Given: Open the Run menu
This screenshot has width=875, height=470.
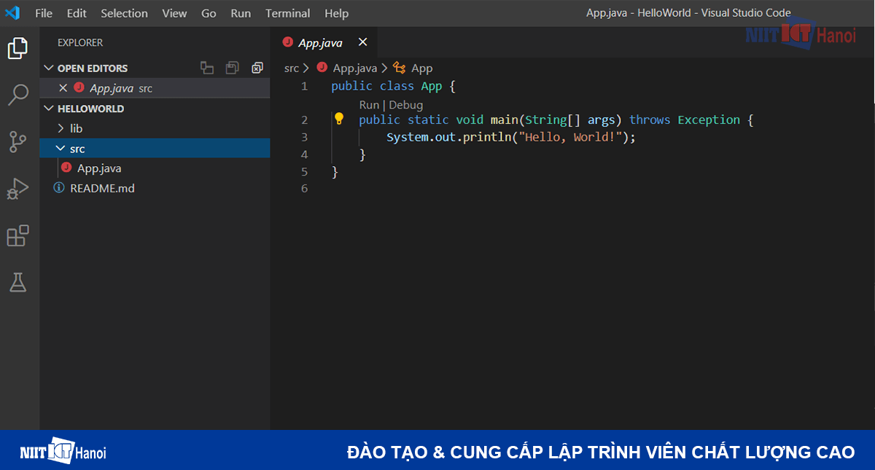Looking at the screenshot, I should [241, 12].
